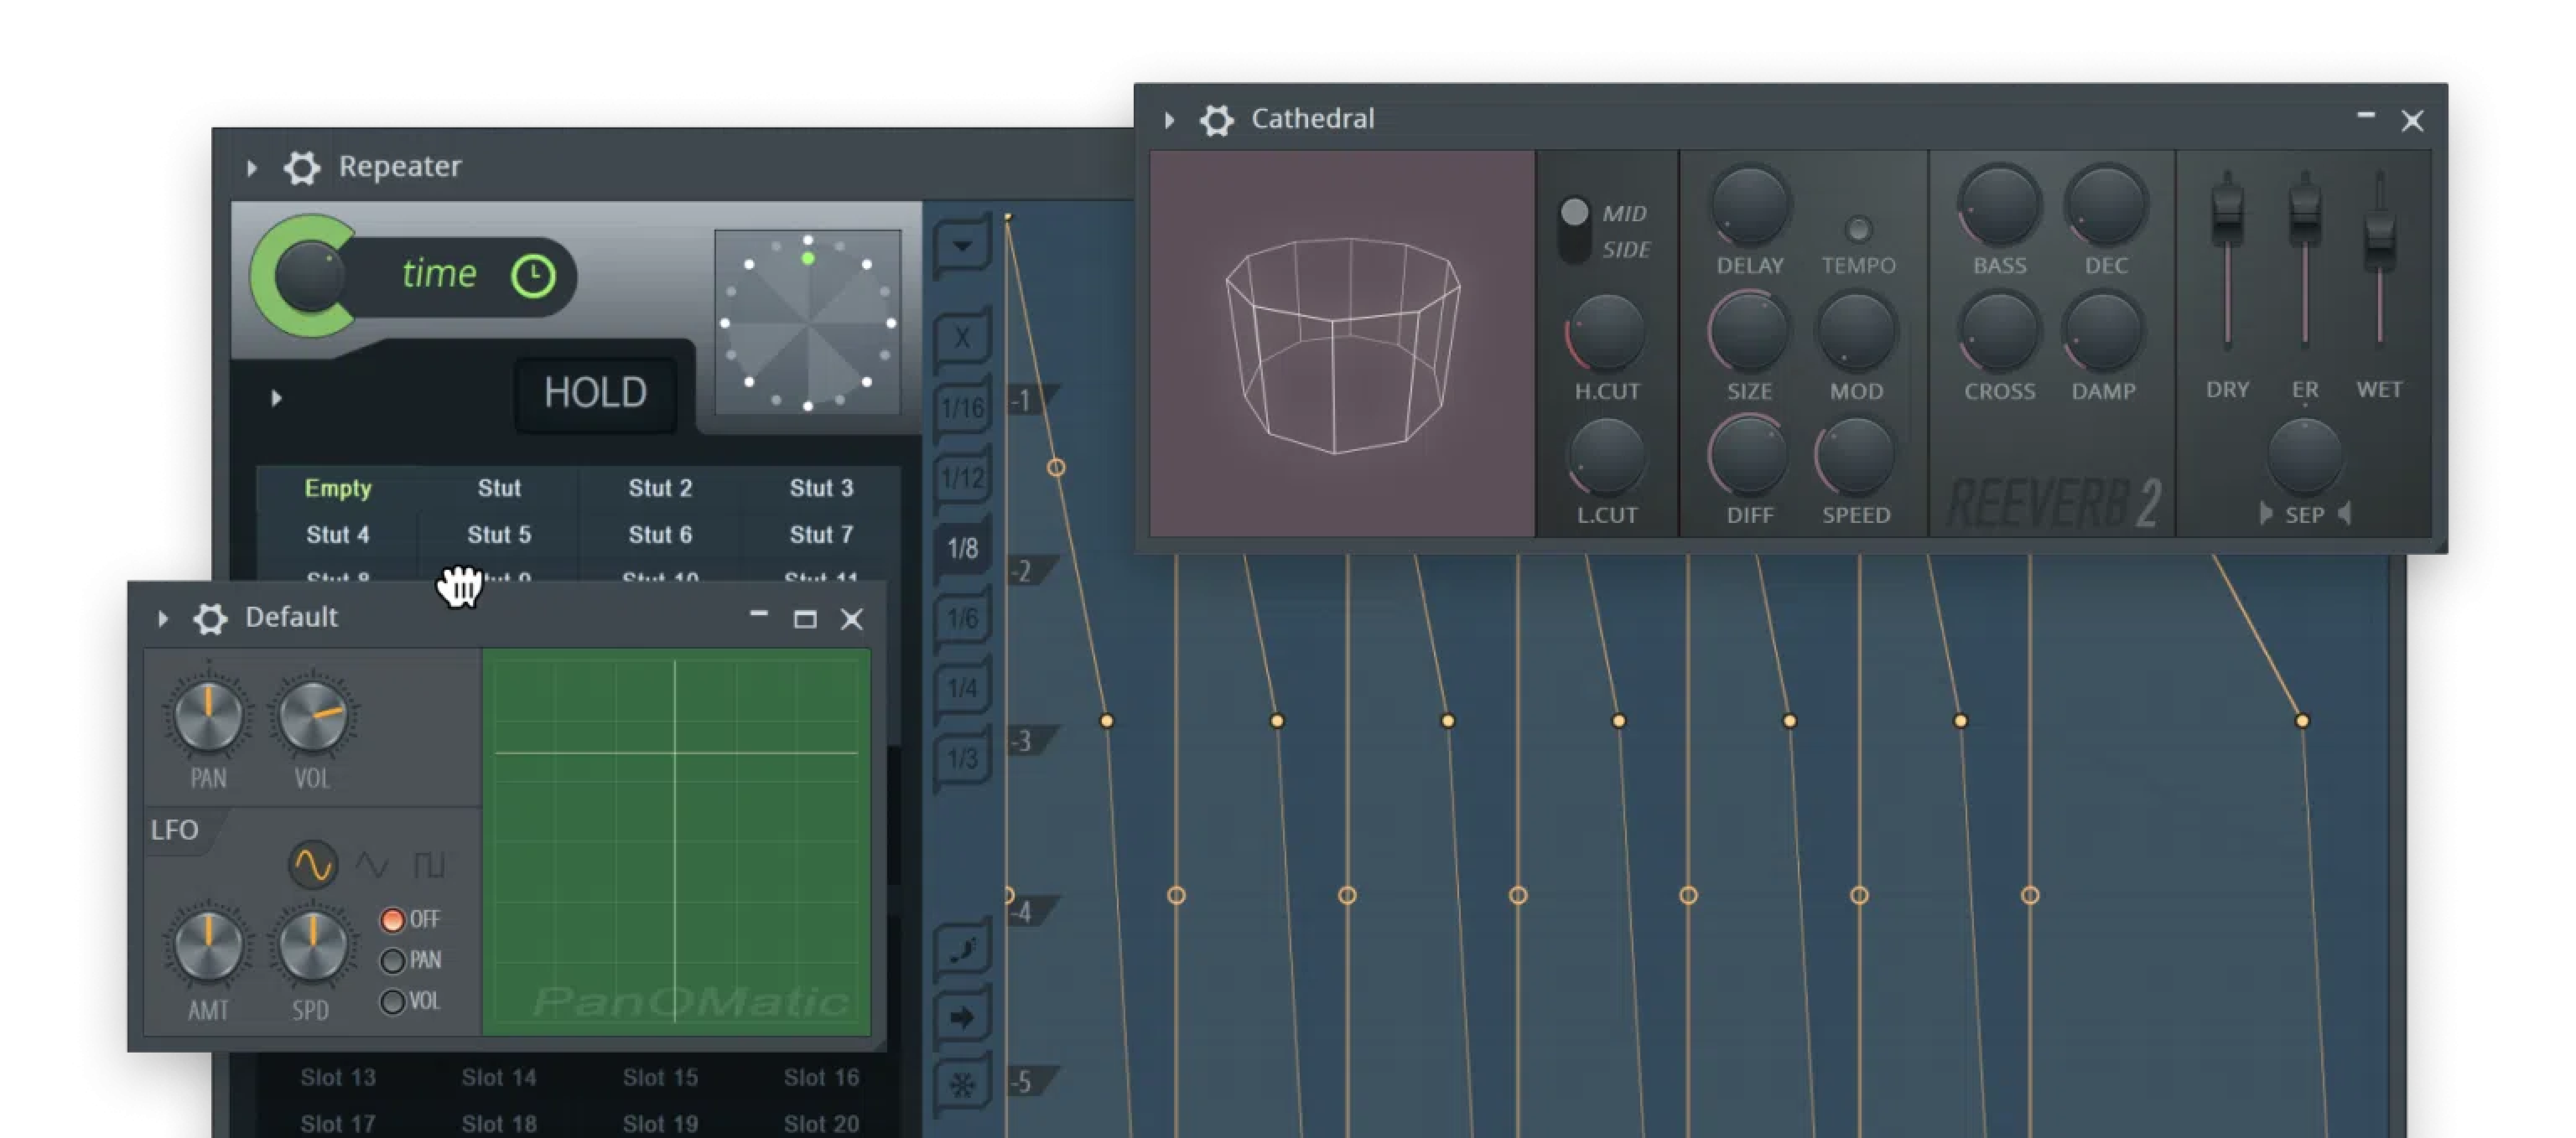The image size is (2576, 1138).
Task: Select the Stut 5 preset
Action: [499, 535]
